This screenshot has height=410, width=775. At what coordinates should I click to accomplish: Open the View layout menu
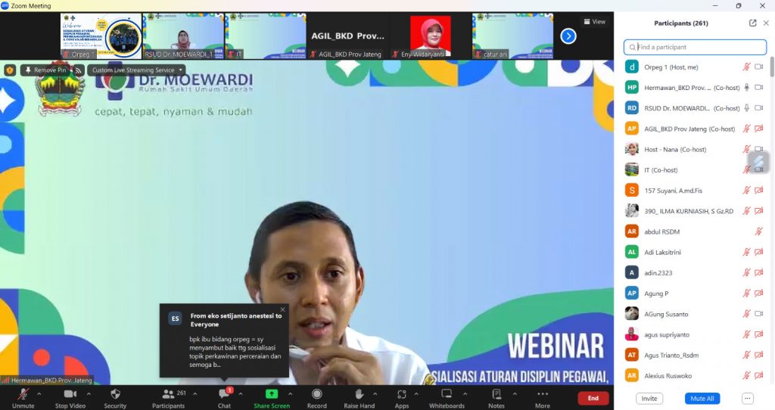(x=594, y=22)
